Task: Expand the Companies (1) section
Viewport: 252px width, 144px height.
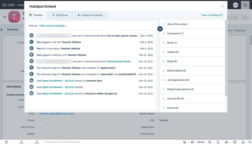Action: (x=175, y=33)
